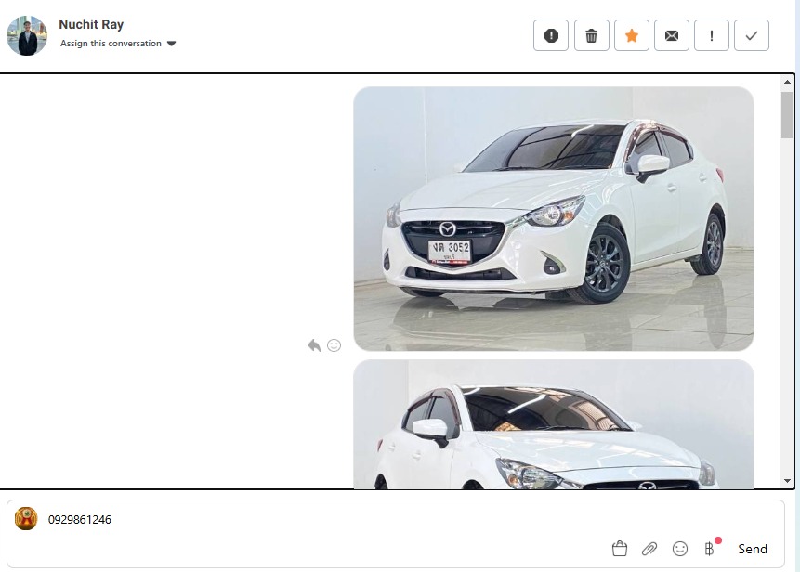This screenshot has height=572, width=800.
Task: Click into the message text input field
Action: coord(372,520)
